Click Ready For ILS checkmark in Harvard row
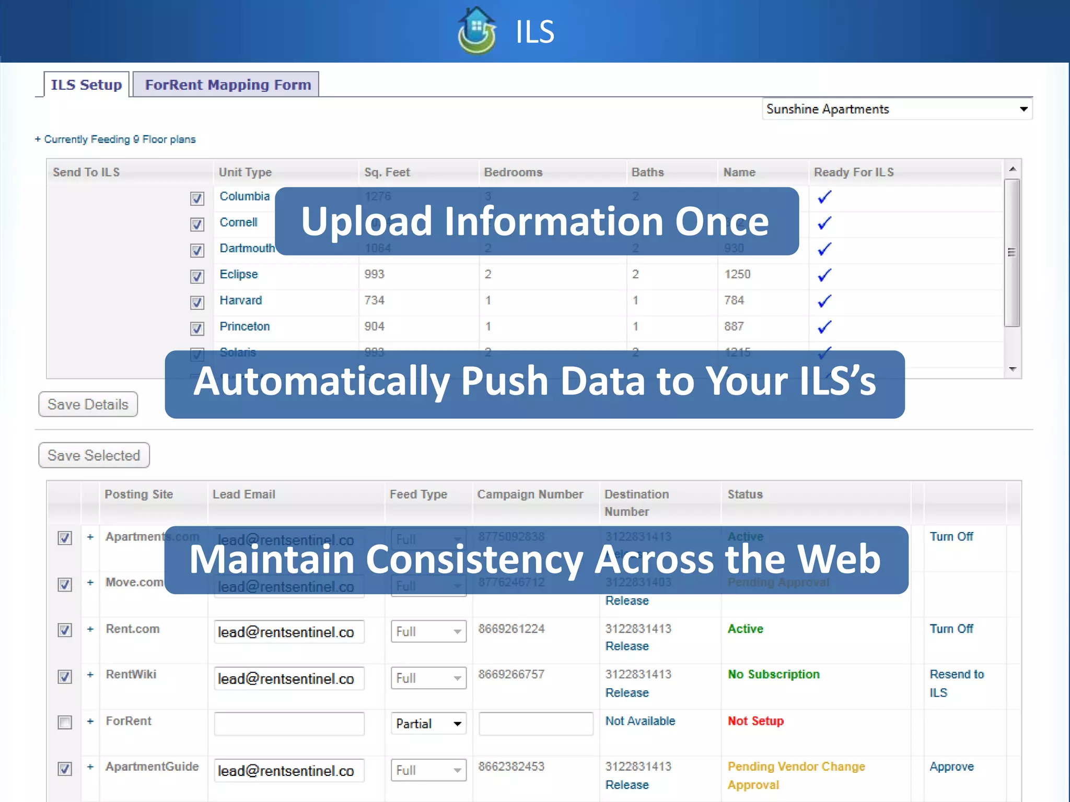 (824, 301)
